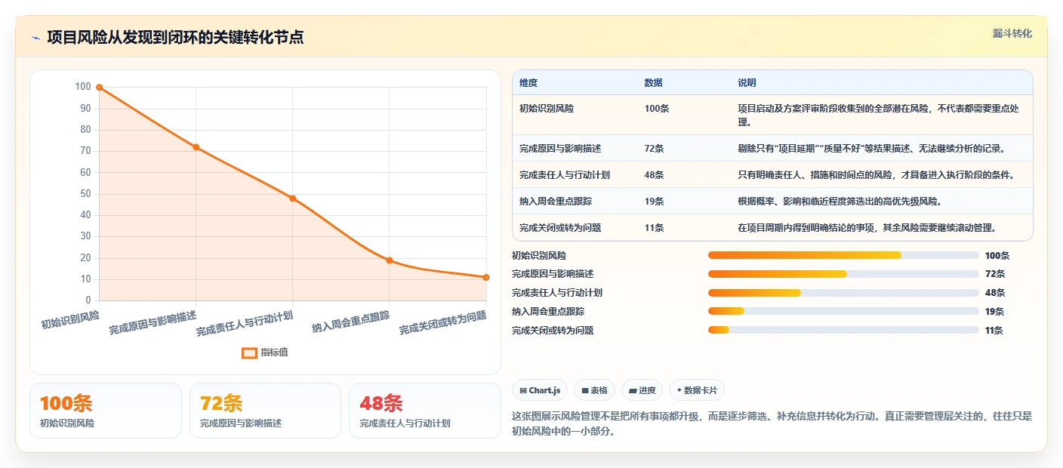
Task: Click the 维度 column header
Action: (x=528, y=83)
